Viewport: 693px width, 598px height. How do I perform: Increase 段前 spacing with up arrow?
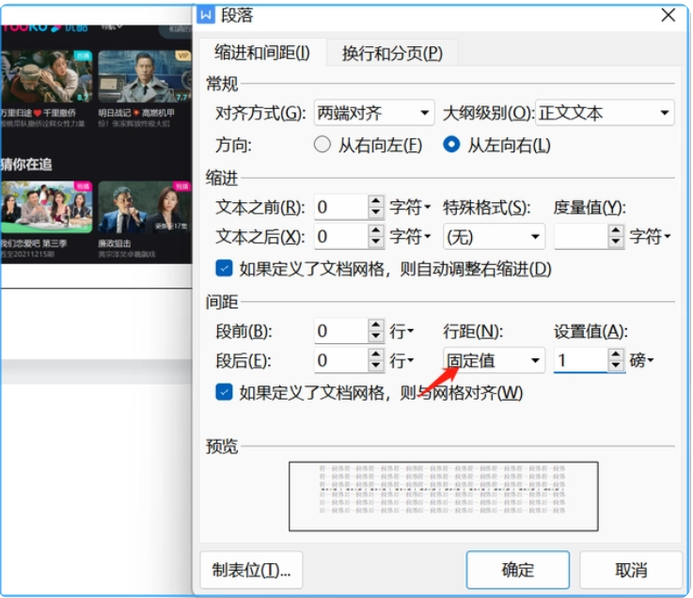coord(376,324)
